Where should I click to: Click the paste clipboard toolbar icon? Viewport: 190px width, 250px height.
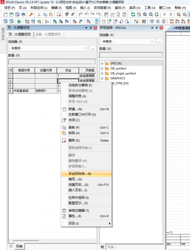tap(51, 15)
